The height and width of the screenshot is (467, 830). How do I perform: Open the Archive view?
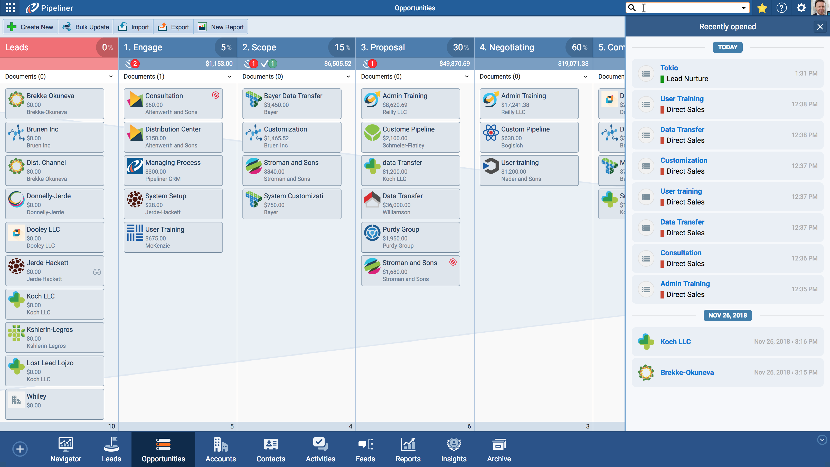(499, 449)
